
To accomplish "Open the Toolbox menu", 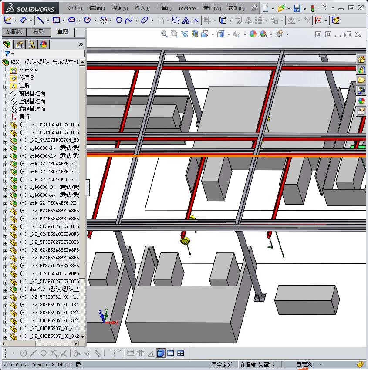I will click(x=187, y=8).
